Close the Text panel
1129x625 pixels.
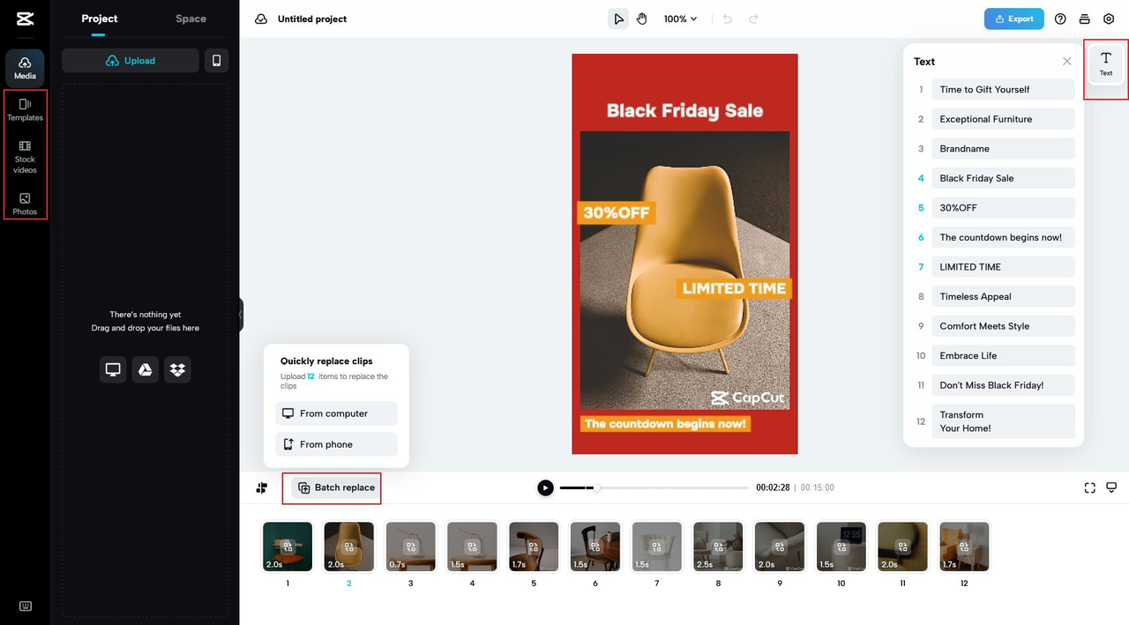point(1066,62)
